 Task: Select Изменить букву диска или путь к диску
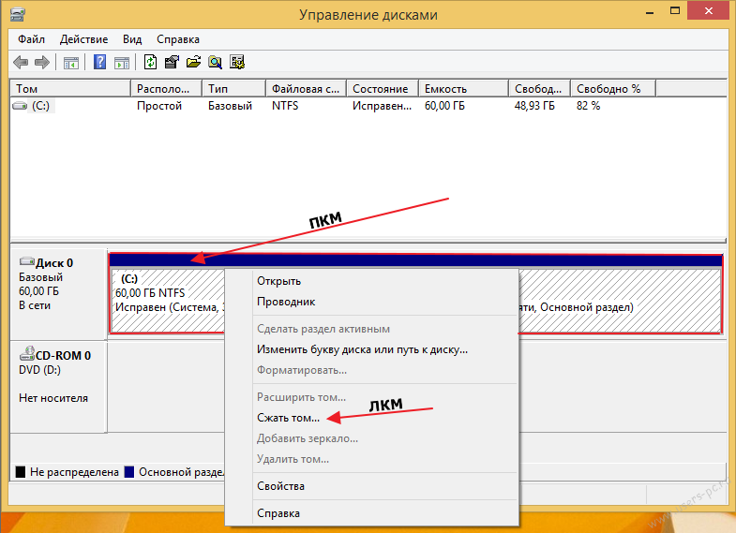362,349
